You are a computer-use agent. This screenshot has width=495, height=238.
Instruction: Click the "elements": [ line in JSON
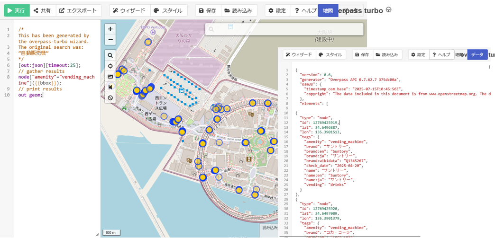point(314,104)
